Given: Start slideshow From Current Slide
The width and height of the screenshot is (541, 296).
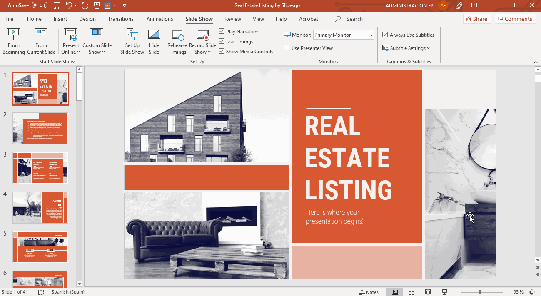Looking at the screenshot, I should 41,41.
